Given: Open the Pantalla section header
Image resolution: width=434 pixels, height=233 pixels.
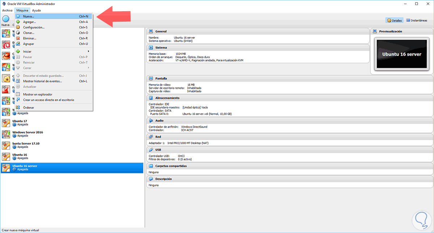Looking at the screenshot, I should pos(290,78).
